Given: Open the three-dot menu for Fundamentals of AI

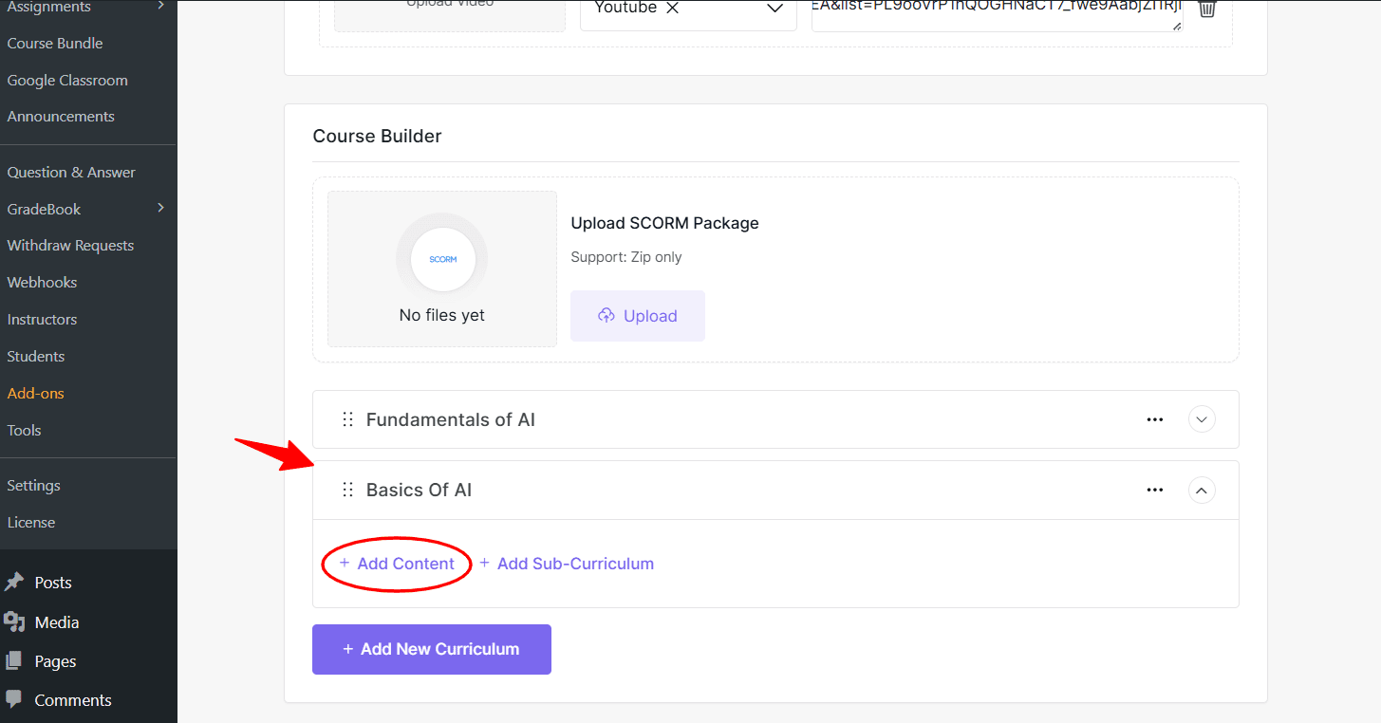Looking at the screenshot, I should point(1154,418).
